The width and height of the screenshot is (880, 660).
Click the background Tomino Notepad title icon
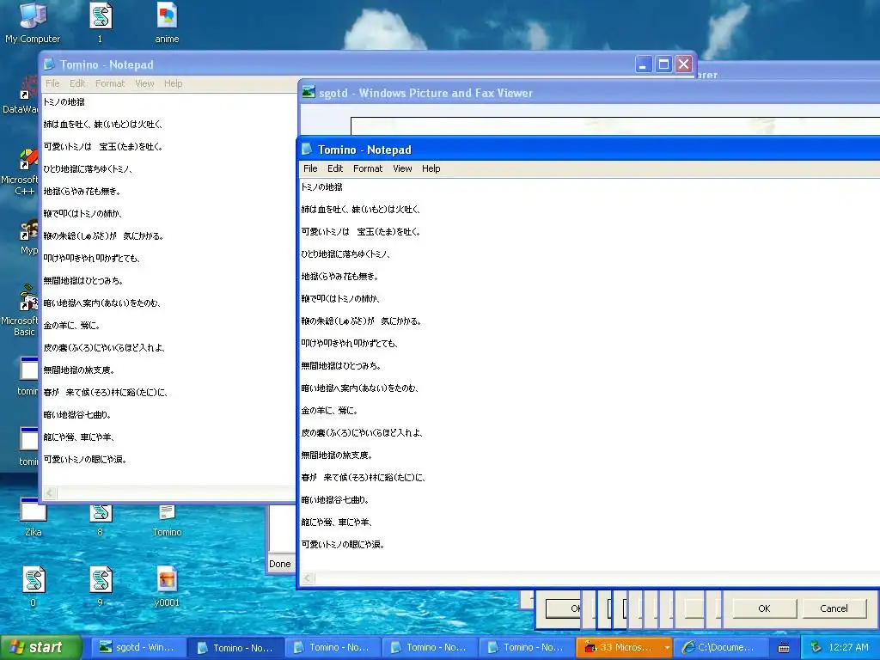(49, 64)
